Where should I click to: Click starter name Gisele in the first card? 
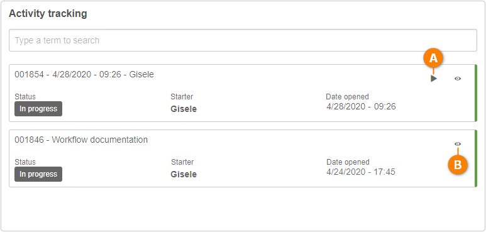(184, 109)
